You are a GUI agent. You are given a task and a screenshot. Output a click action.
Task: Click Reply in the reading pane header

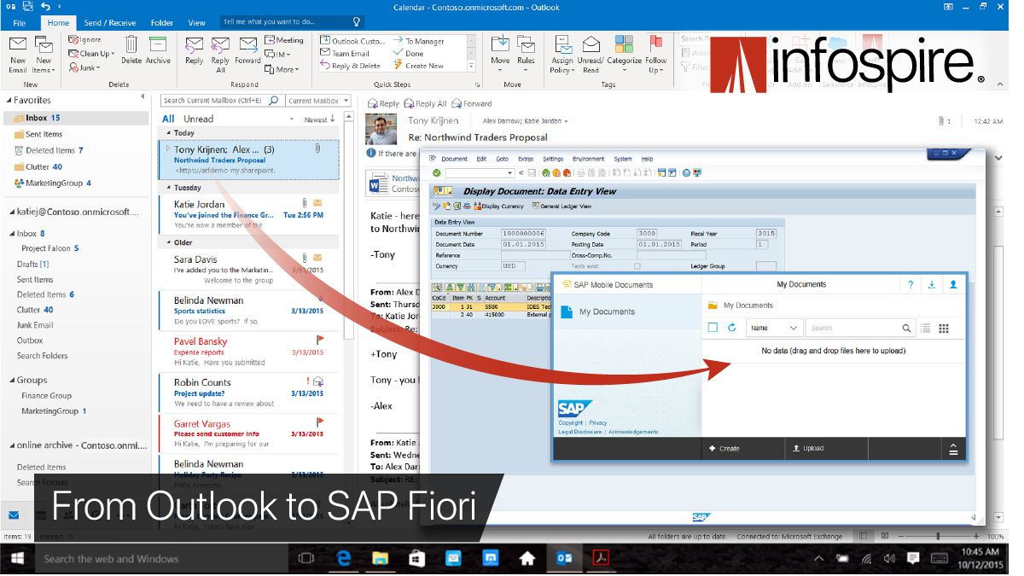pos(384,103)
